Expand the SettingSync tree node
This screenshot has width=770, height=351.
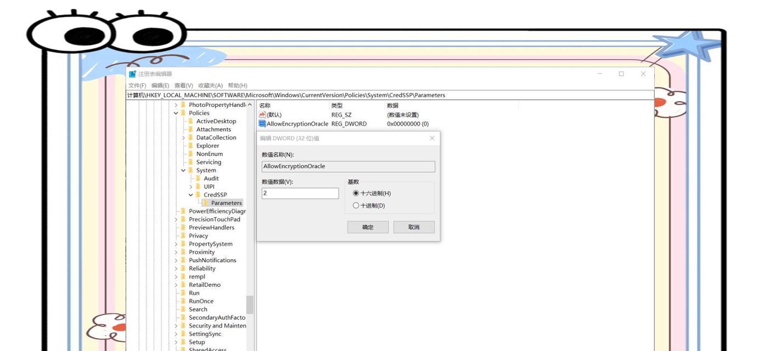pyautogui.click(x=176, y=334)
